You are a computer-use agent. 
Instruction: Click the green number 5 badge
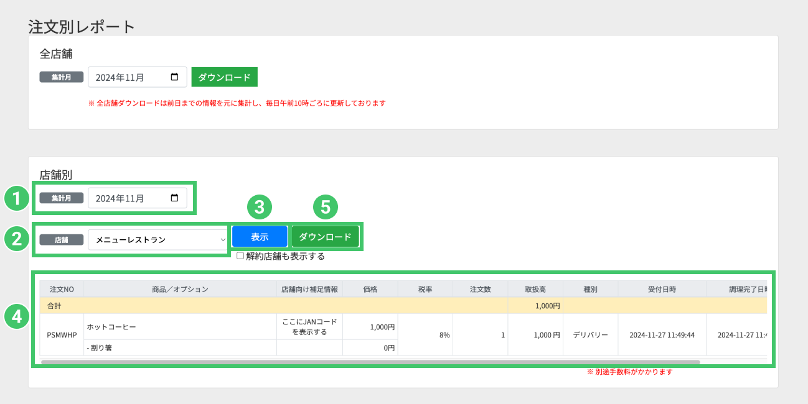point(325,207)
